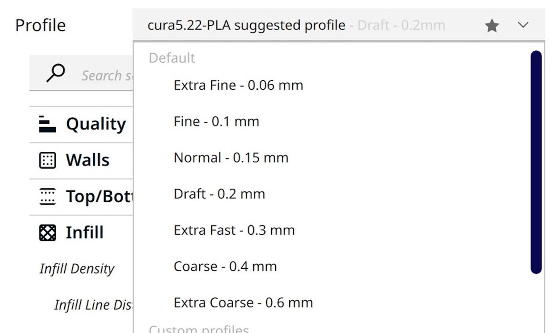This screenshot has width=551, height=333.
Task: Choose the Fine - 0.1 mm profile
Action: pos(216,122)
